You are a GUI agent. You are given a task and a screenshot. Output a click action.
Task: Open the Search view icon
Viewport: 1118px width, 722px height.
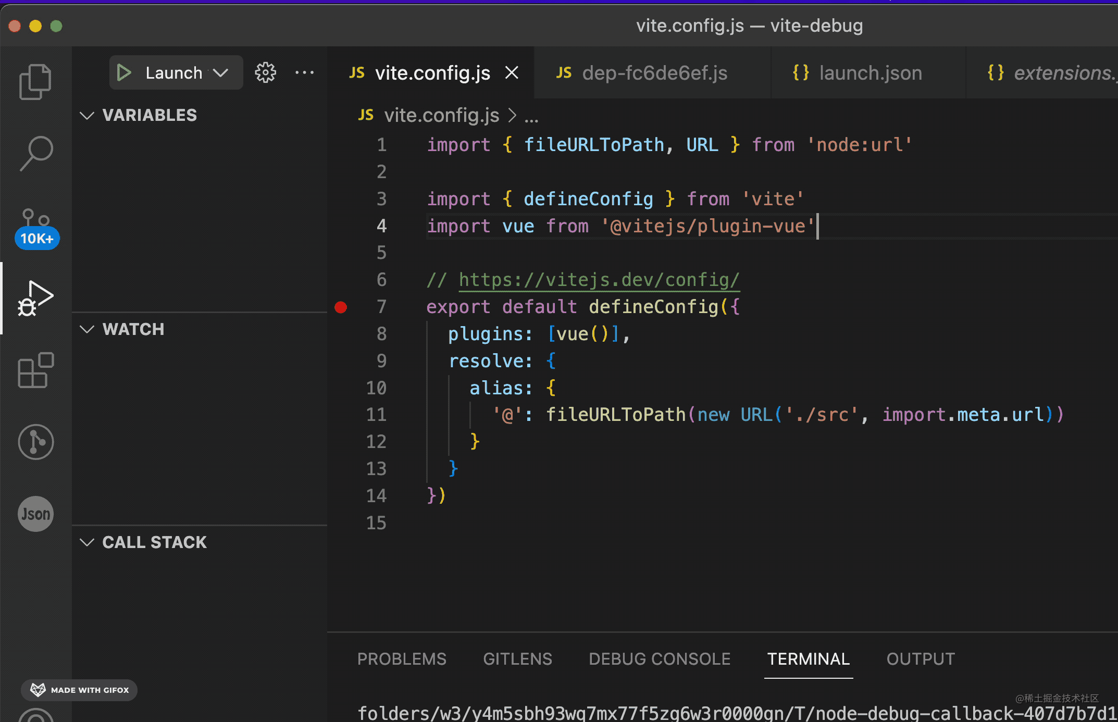(36, 153)
